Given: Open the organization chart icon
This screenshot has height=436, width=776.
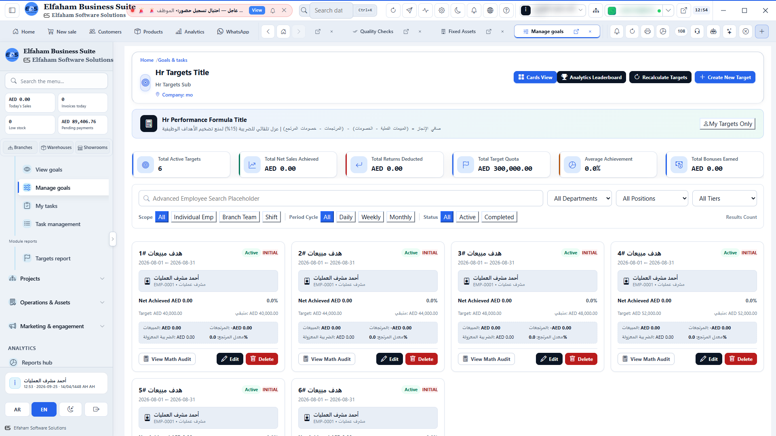Looking at the screenshot, I should pos(596,10).
